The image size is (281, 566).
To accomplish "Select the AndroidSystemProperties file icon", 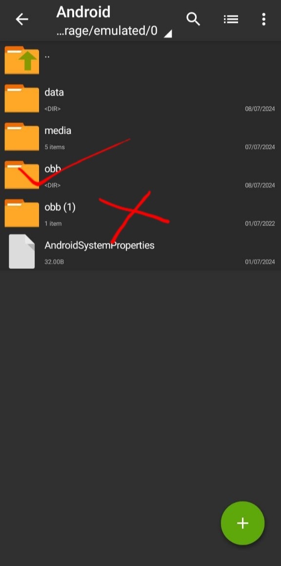I will 21,251.
